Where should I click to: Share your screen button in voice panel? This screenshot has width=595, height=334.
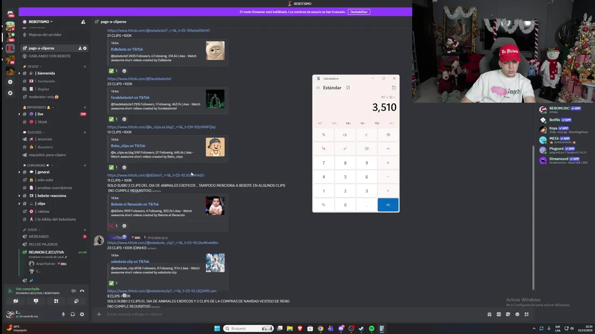(x=36, y=301)
